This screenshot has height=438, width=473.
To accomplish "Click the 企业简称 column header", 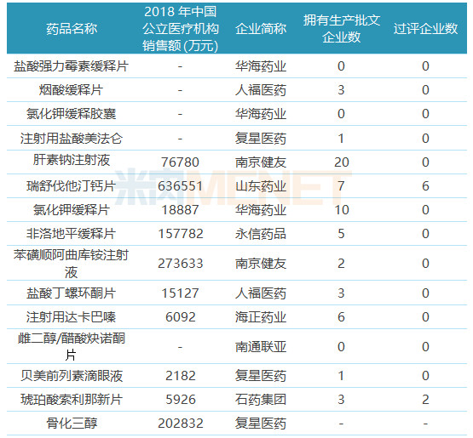I will pyautogui.click(x=261, y=29).
